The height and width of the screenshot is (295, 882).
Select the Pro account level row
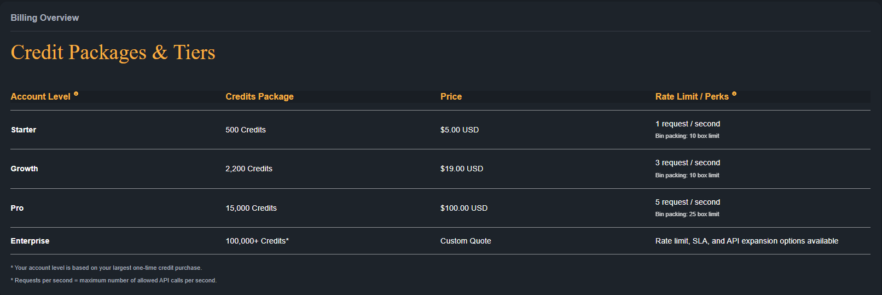440,208
